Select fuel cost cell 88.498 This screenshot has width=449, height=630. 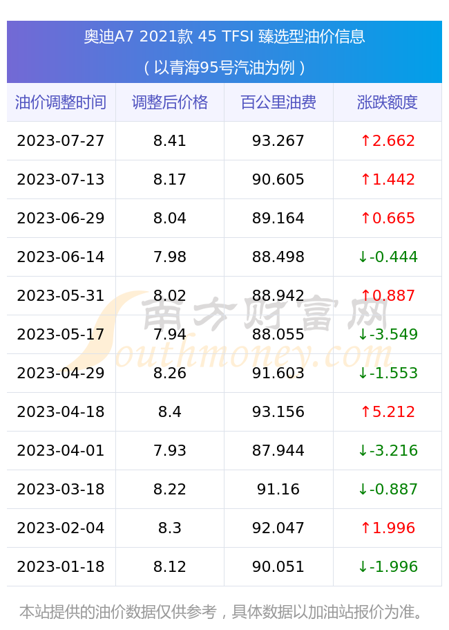(278, 257)
